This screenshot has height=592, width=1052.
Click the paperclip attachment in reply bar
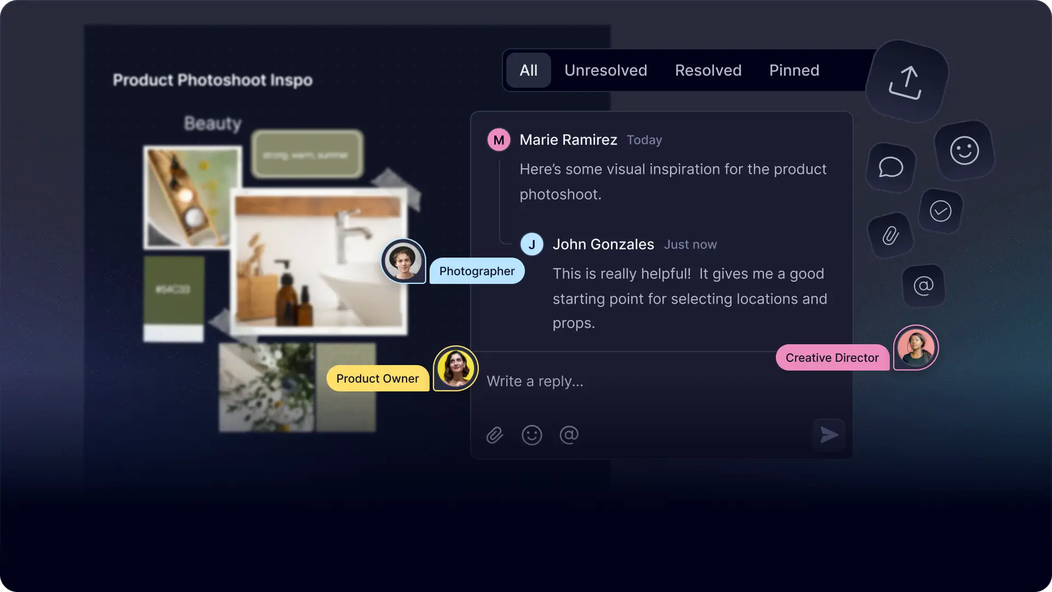(495, 435)
